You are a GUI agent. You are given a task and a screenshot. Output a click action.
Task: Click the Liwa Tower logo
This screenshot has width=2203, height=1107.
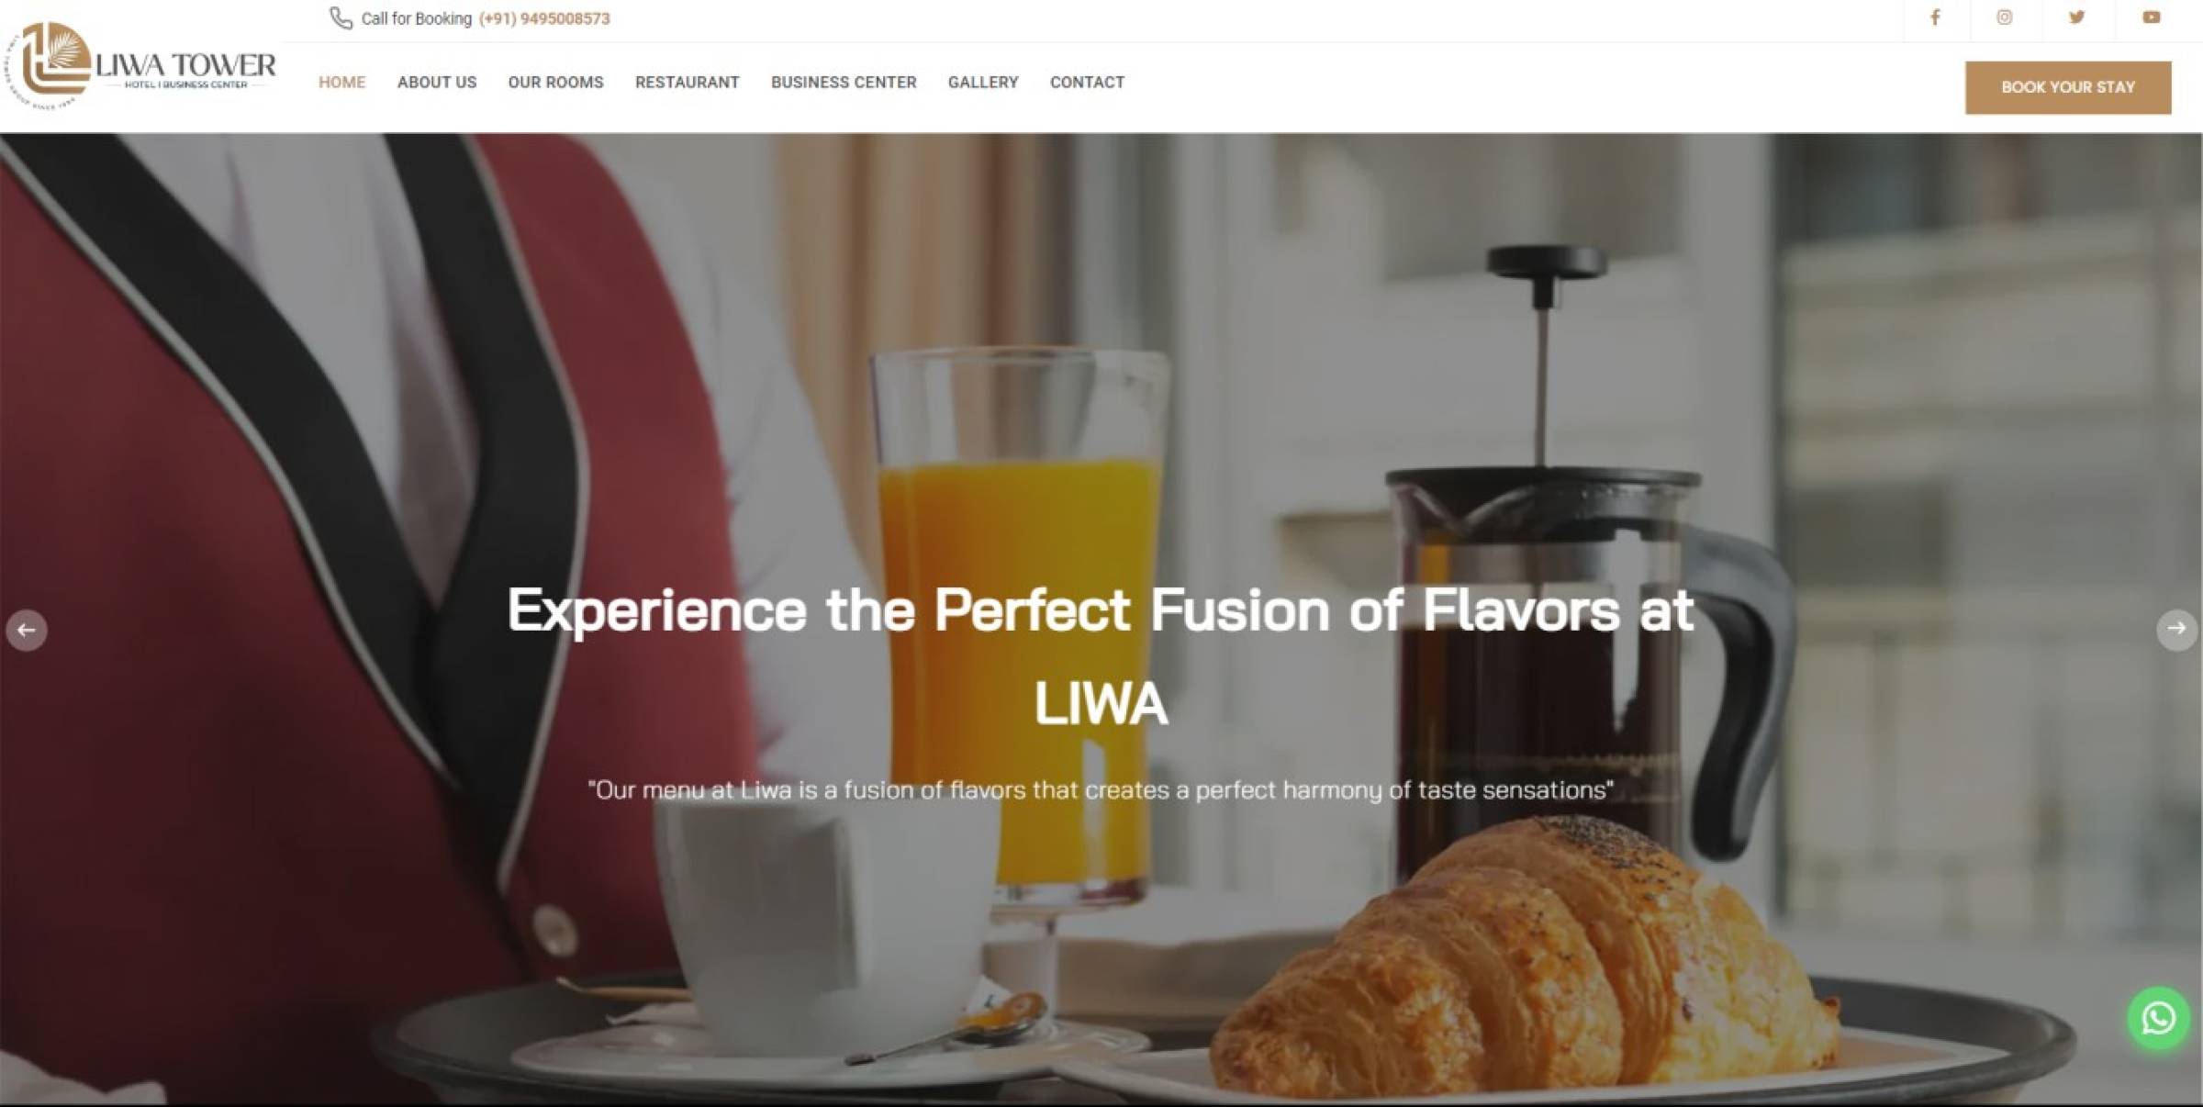(x=140, y=66)
